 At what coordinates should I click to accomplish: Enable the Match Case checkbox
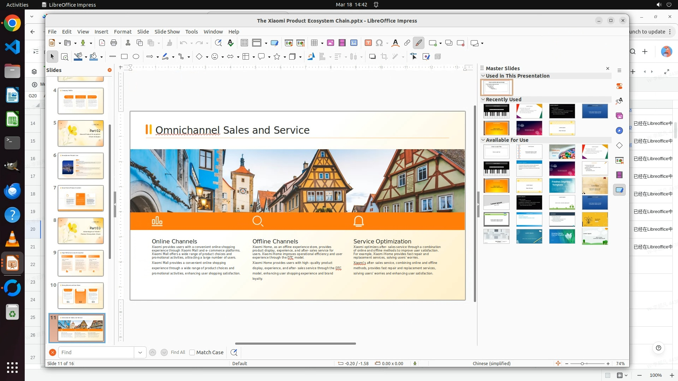(192, 352)
